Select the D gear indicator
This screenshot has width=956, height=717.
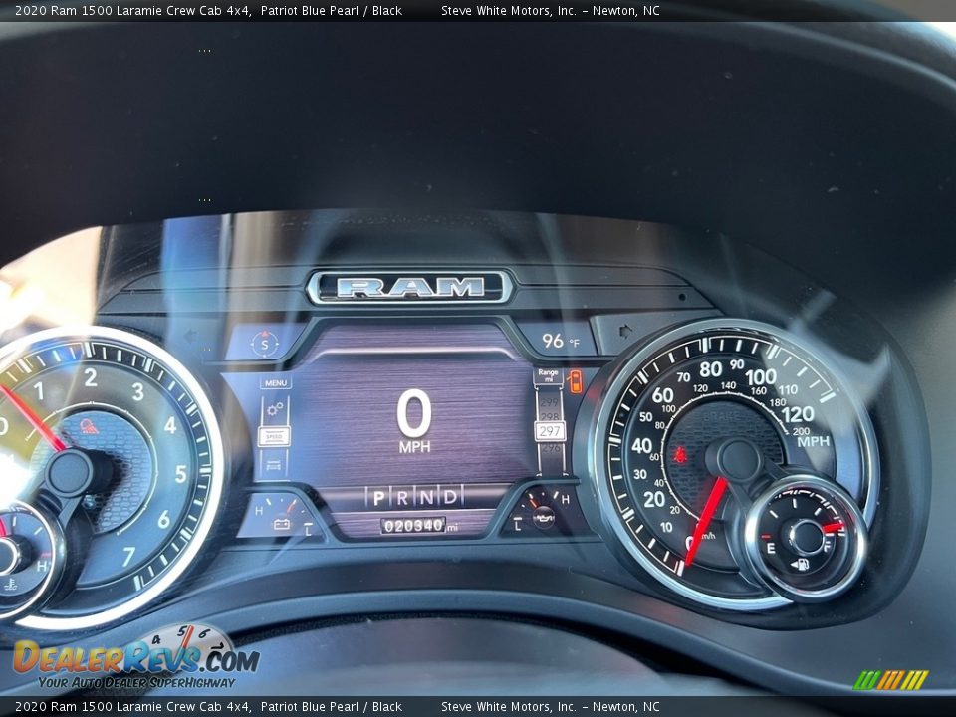tap(450, 496)
